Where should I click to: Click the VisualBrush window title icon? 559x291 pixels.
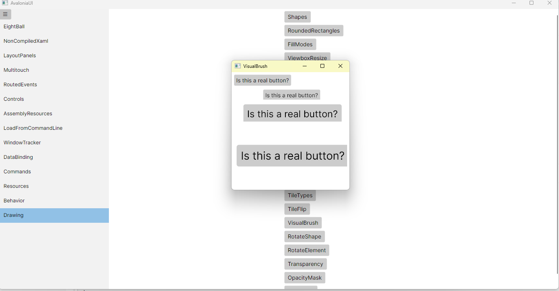click(x=237, y=66)
